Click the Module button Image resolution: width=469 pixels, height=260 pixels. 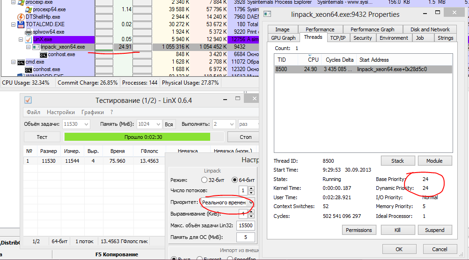[434, 161]
